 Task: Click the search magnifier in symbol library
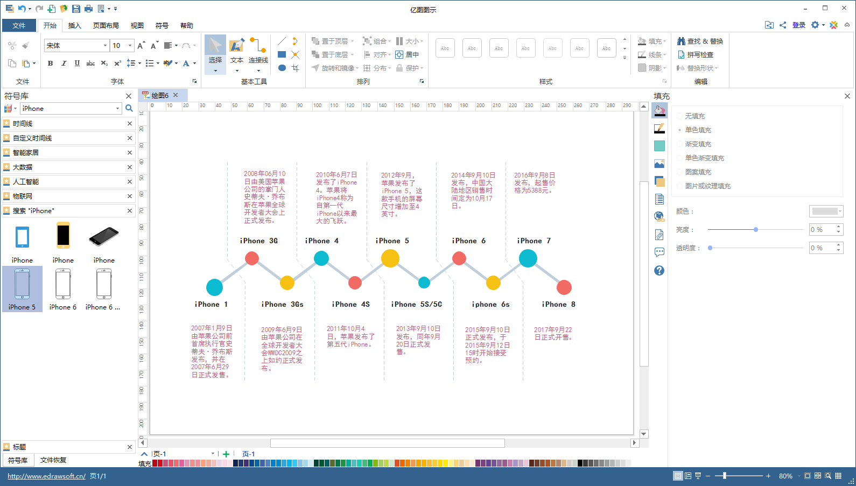(129, 109)
